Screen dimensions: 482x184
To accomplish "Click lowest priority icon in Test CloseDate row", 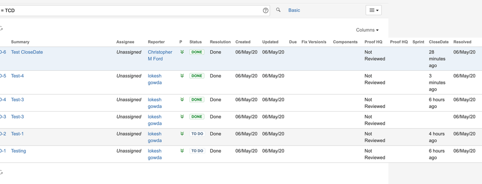I will 182,52.
